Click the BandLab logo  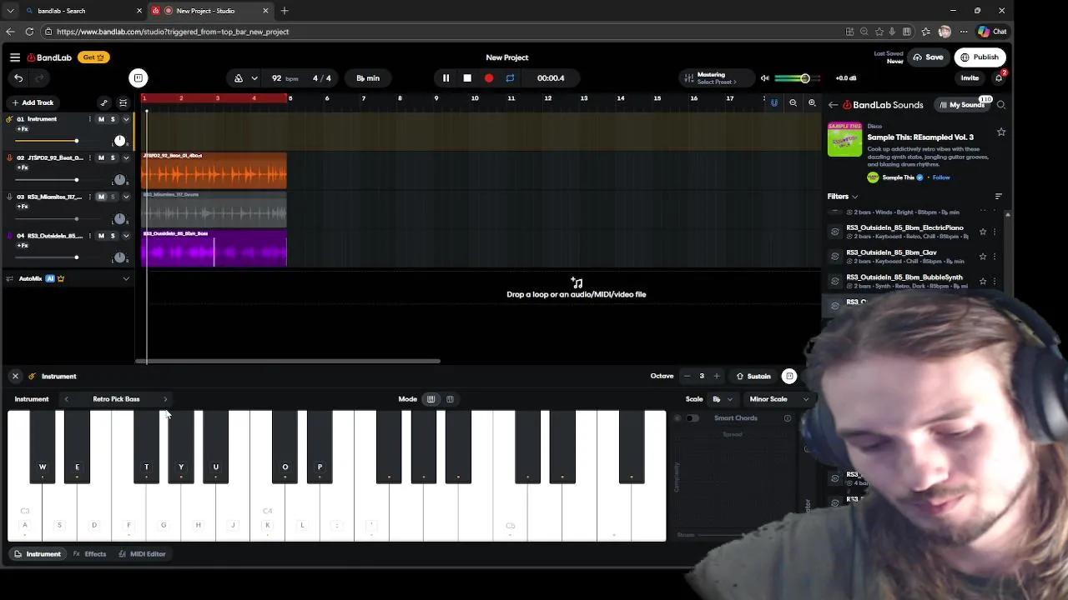point(49,57)
